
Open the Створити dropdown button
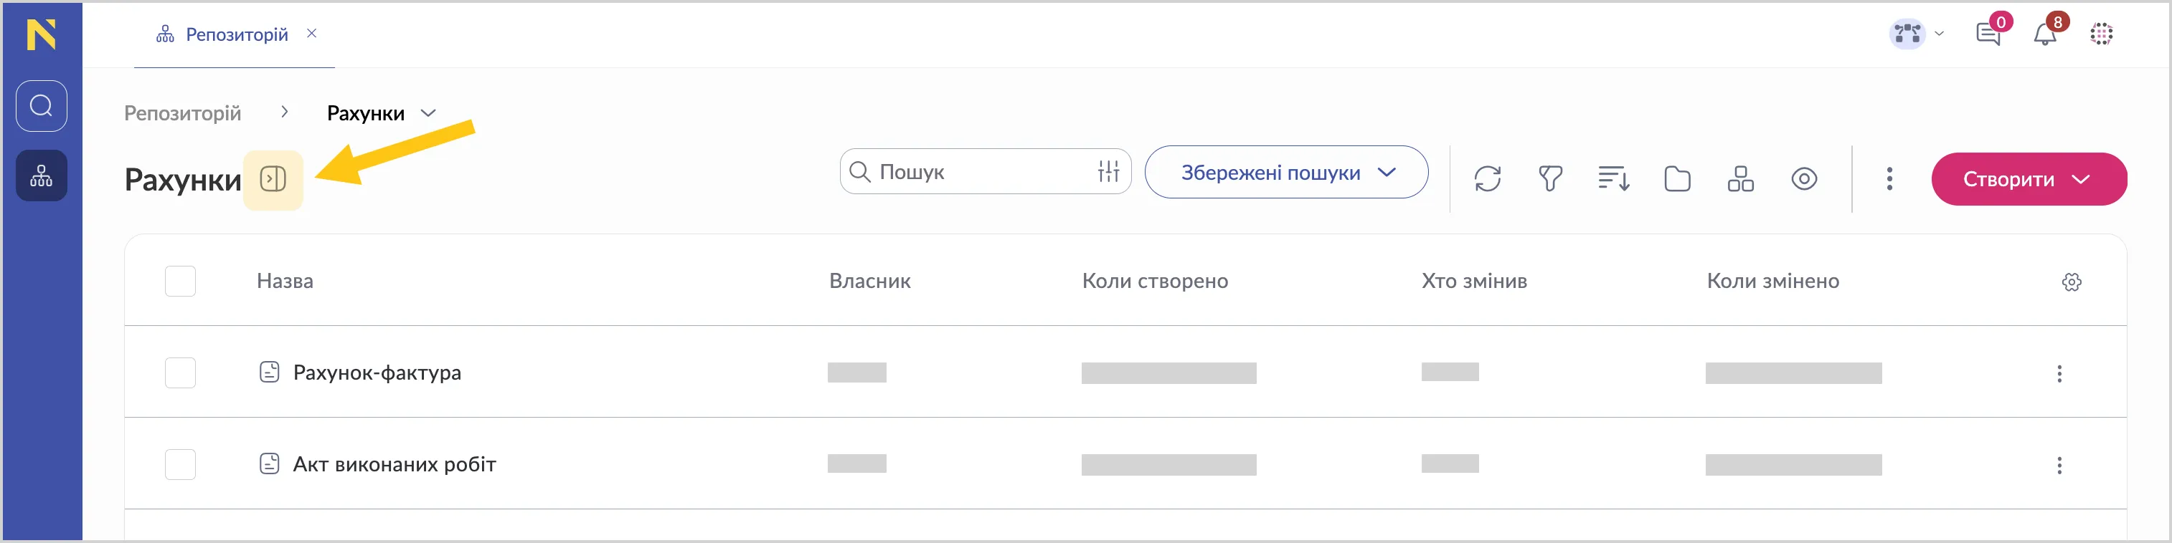point(2028,179)
